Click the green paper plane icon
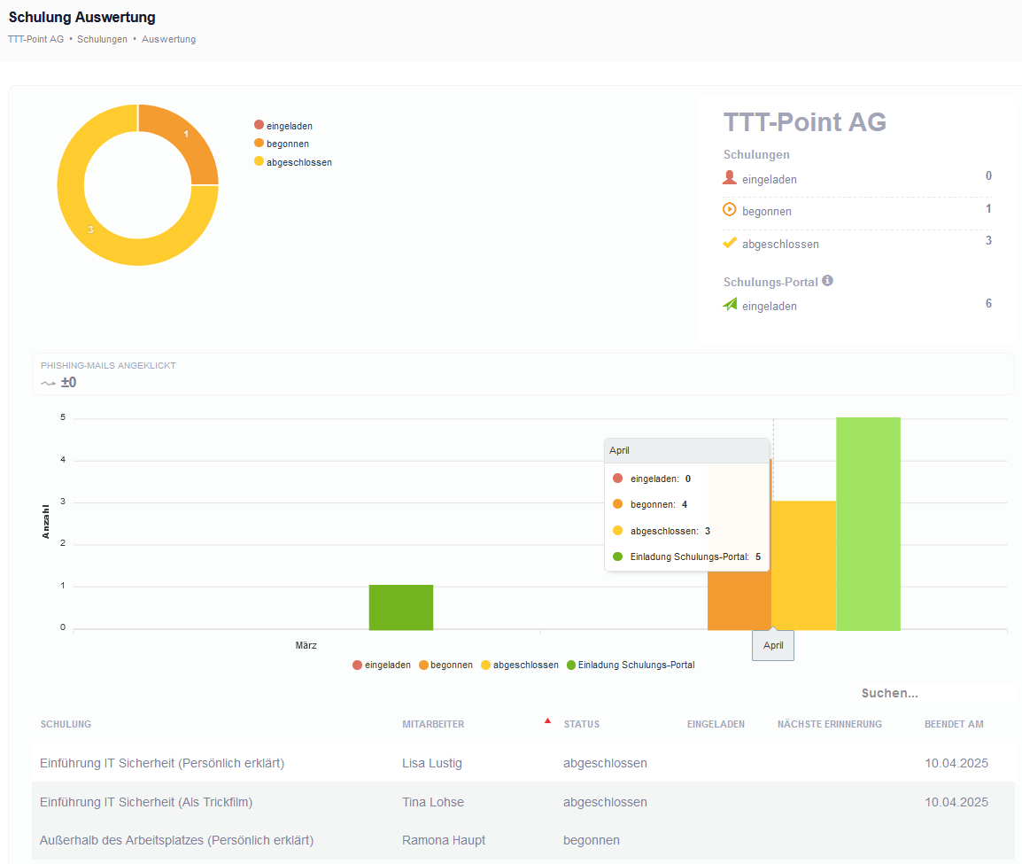The image size is (1022, 864). (x=730, y=305)
